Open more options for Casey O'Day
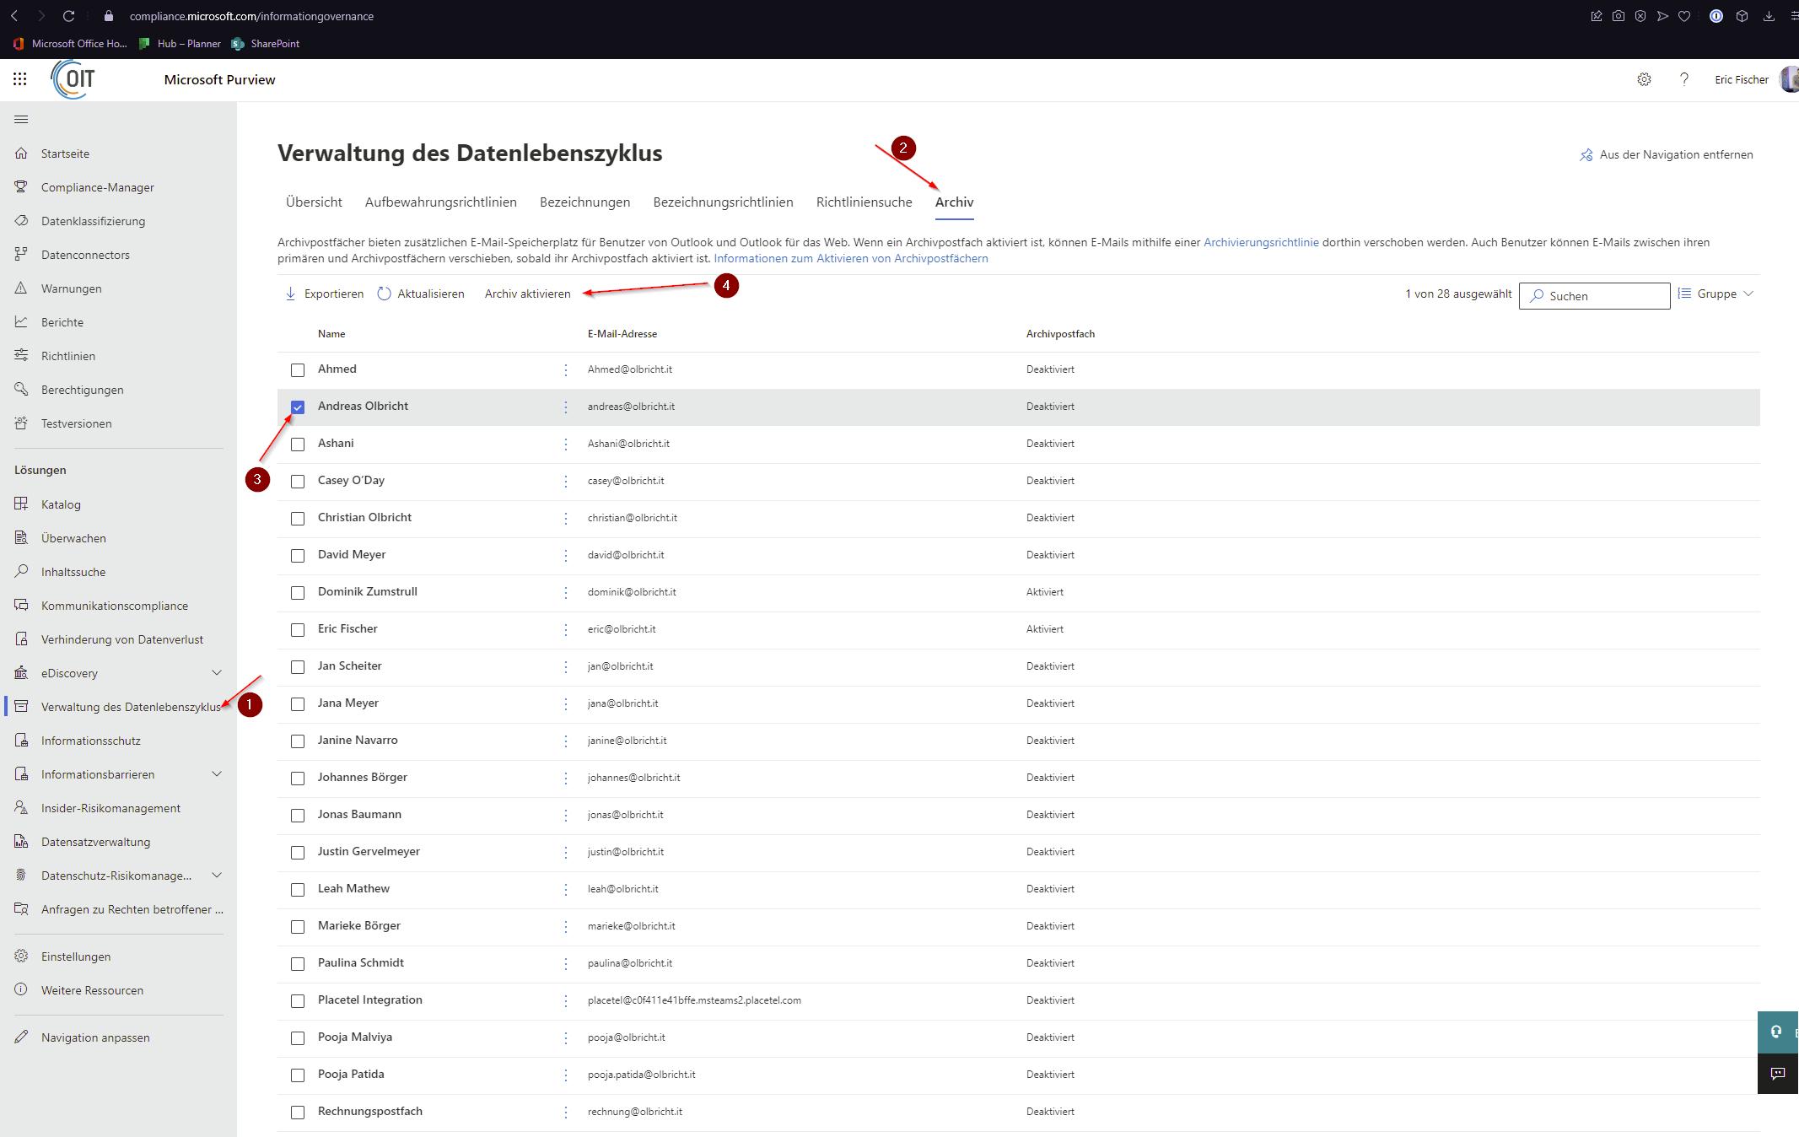Viewport: 1799px width, 1137px height. pyautogui.click(x=566, y=481)
